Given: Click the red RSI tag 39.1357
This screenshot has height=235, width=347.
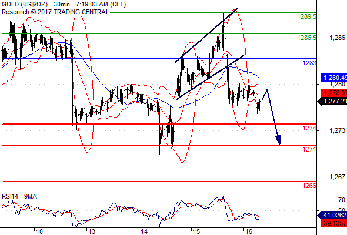Looking at the screenshot, I should coord(334,223).
